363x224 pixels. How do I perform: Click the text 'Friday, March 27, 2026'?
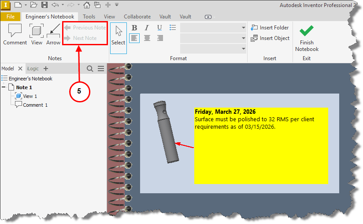click(x=225, y=112)
